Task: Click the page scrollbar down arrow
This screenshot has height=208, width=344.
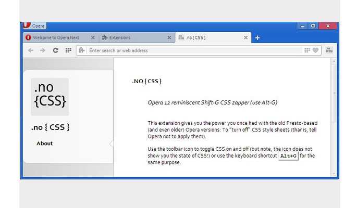Action: pos(334,174)
